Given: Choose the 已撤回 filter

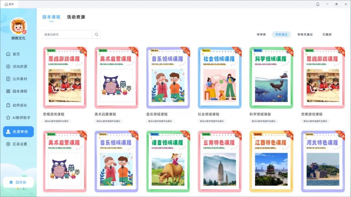Looking at the screenshot, I should pos(328,34).
